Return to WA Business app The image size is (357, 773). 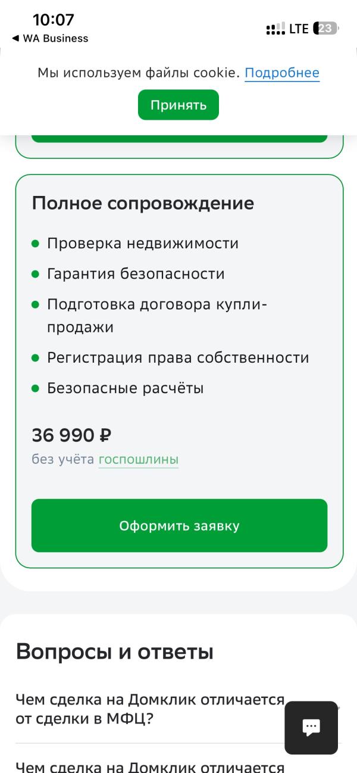coord(50,39)
